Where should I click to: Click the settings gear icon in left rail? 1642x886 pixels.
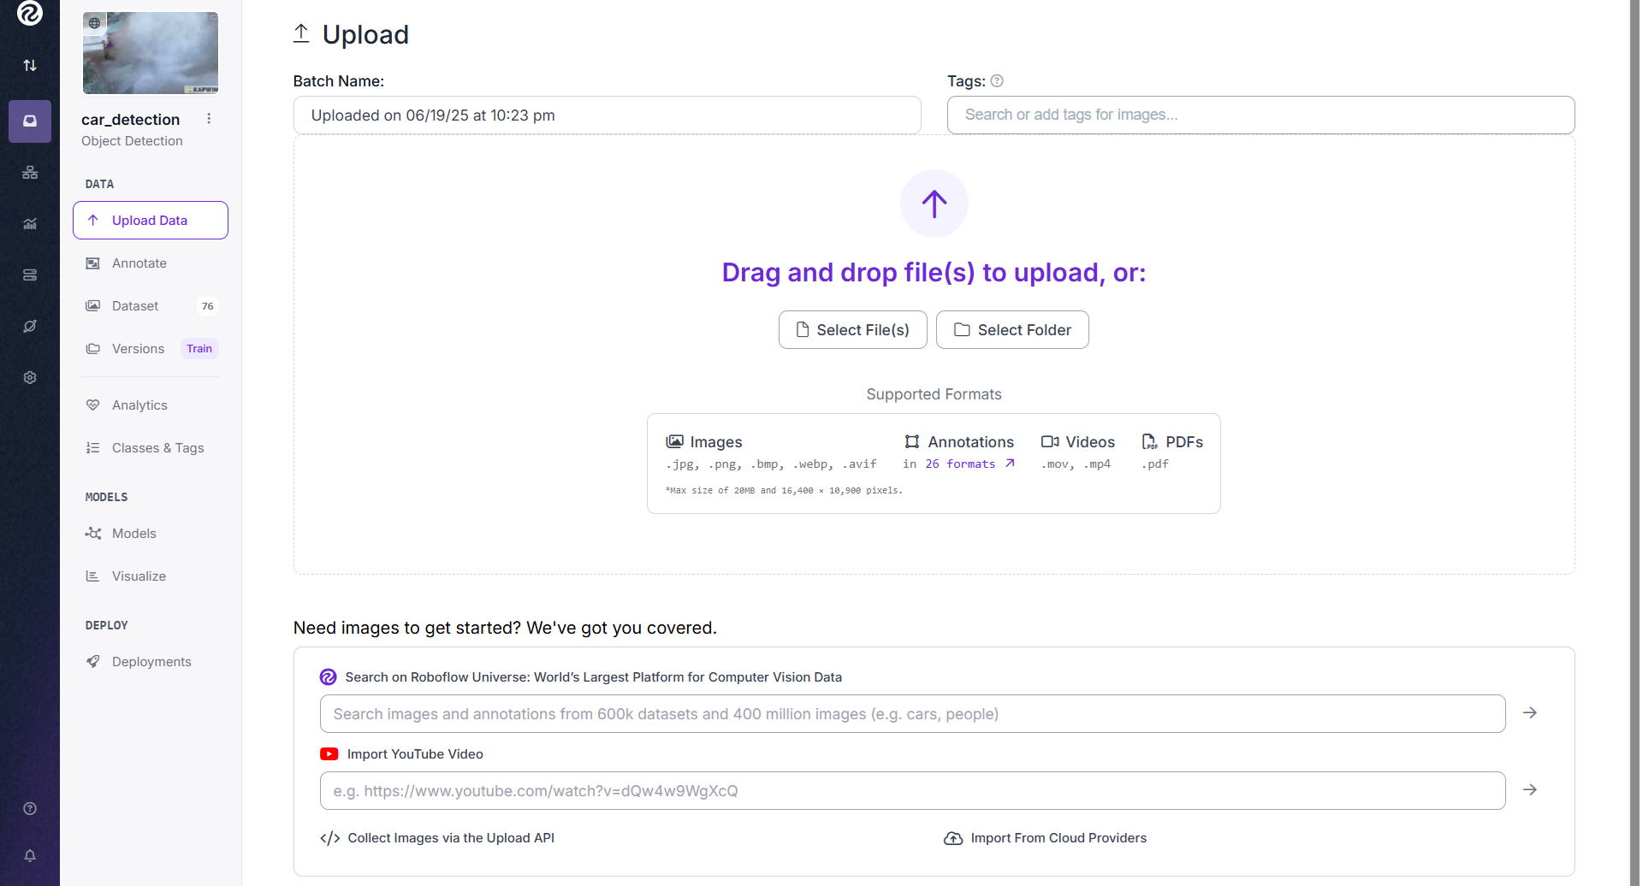[30, 377]
